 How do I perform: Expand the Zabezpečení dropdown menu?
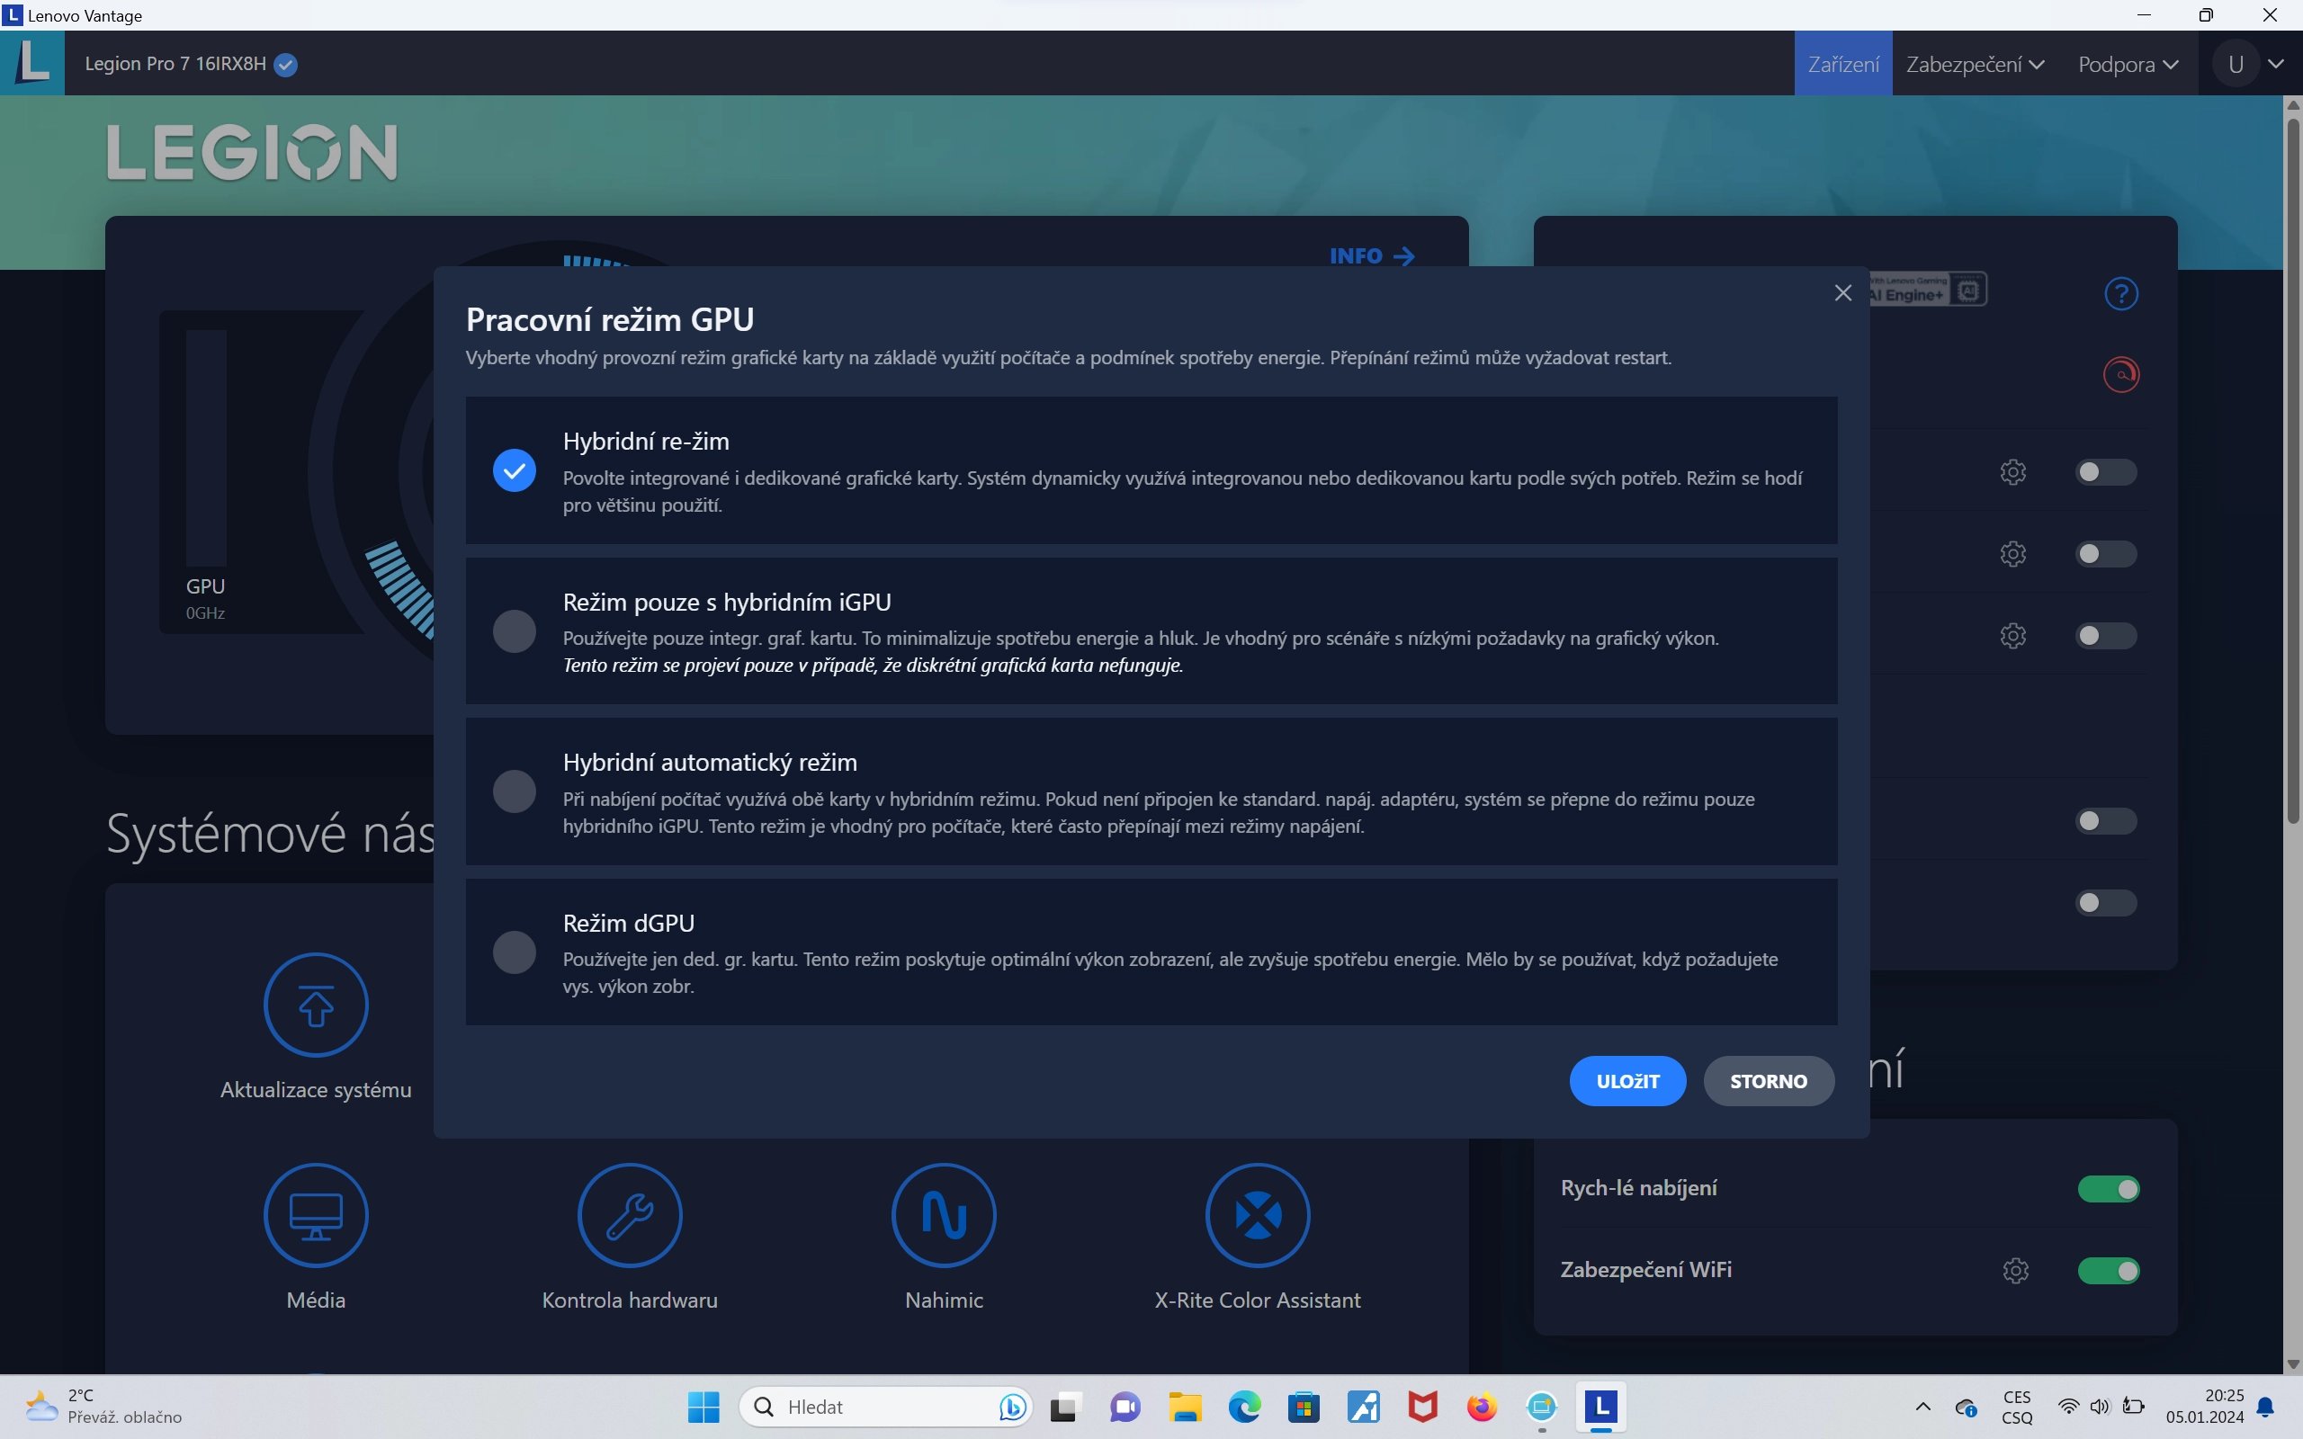[1975, 64]
